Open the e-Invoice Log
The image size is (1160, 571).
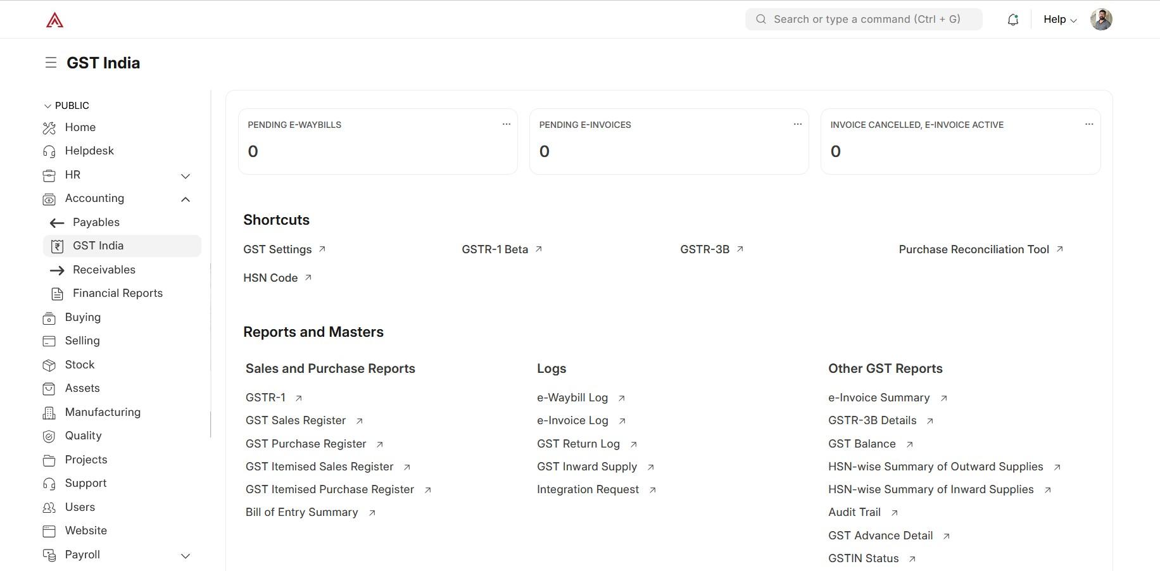tap(581, 420)
